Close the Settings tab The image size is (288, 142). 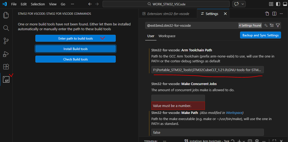[x=225, y=14]
